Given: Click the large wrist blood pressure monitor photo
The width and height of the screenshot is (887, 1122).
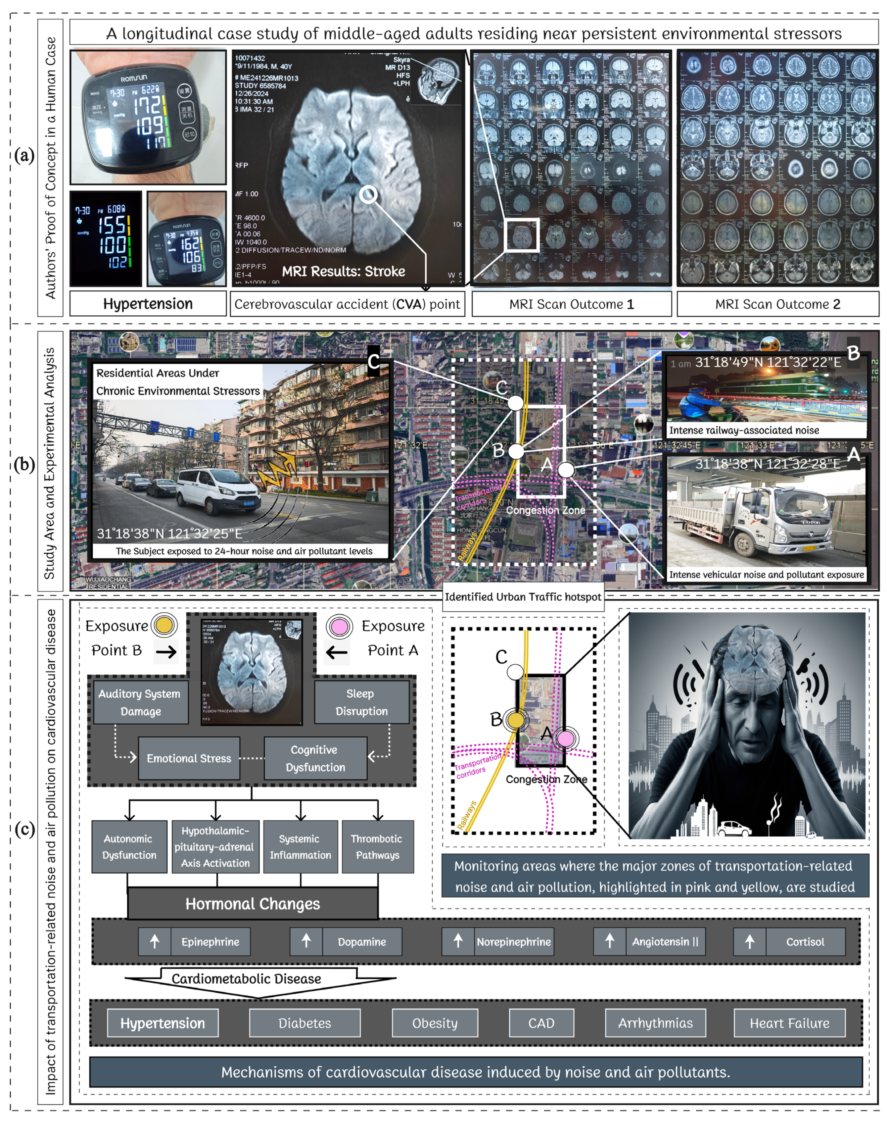Looking at the screenshot, I should pyautogui.click(x=148, y=117).
